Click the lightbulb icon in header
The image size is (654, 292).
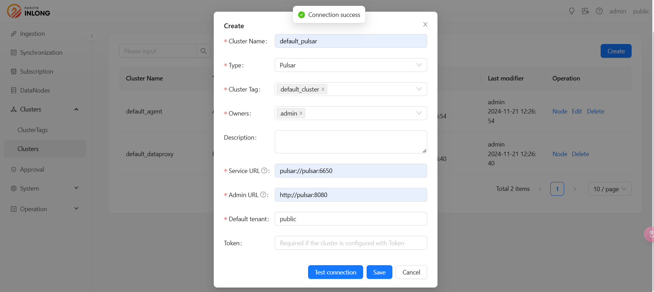tap(571, 11)
